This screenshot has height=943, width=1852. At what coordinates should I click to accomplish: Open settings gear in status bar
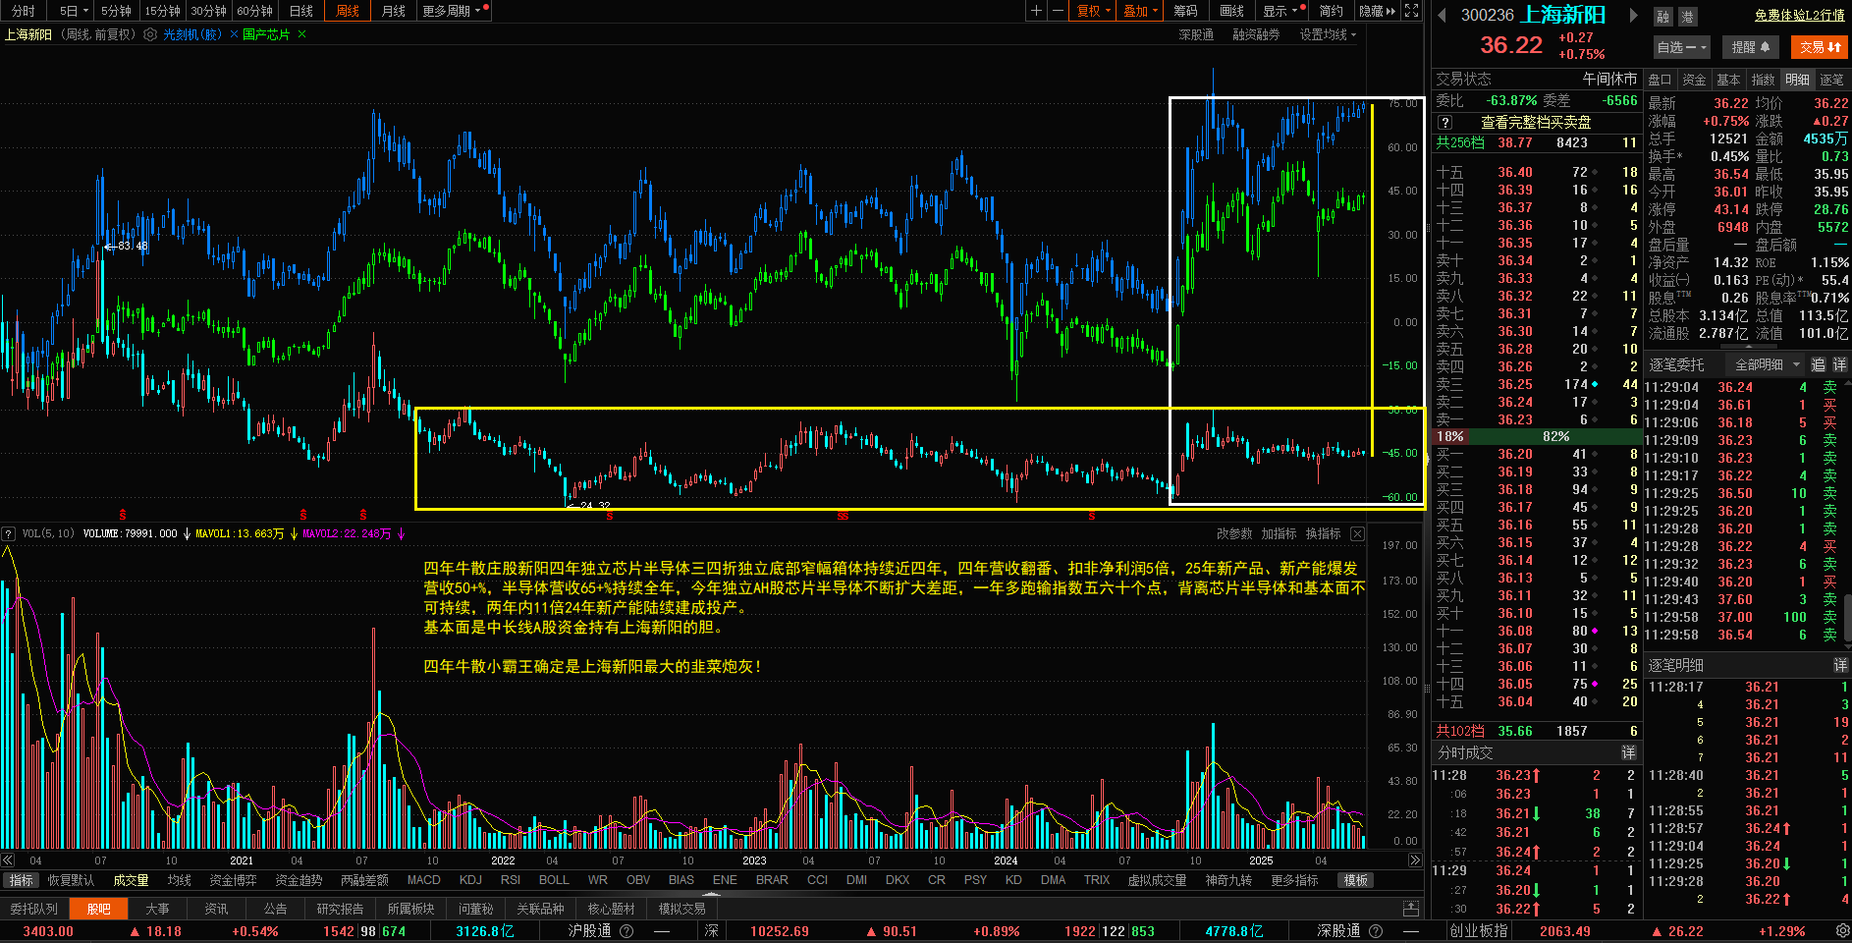click(1842, 931)
